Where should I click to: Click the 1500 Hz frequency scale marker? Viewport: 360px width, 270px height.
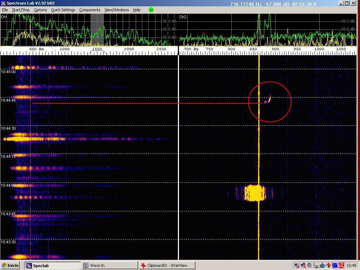(97, 49)
